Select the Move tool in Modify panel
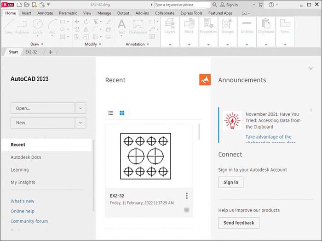This screenshot has height=241, width=322. (77, 22)
